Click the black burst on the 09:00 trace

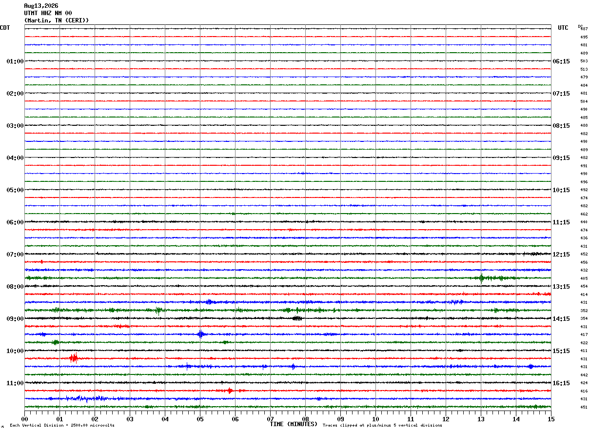297,318
